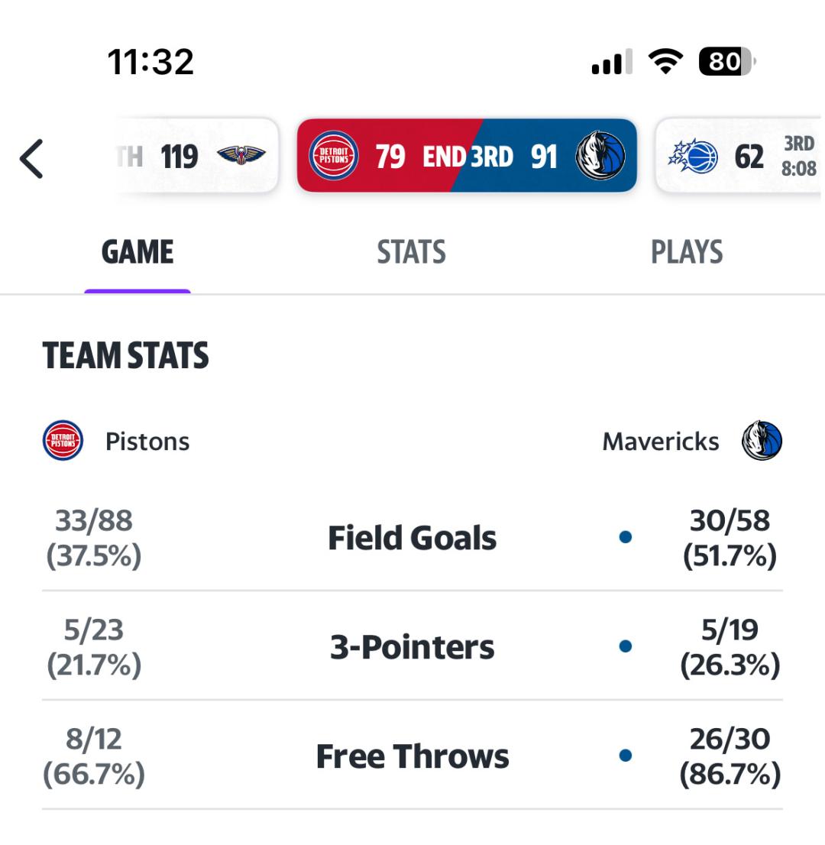Switch to the PLAYS tab
825x845 pixels.
[x=686, y=252]
